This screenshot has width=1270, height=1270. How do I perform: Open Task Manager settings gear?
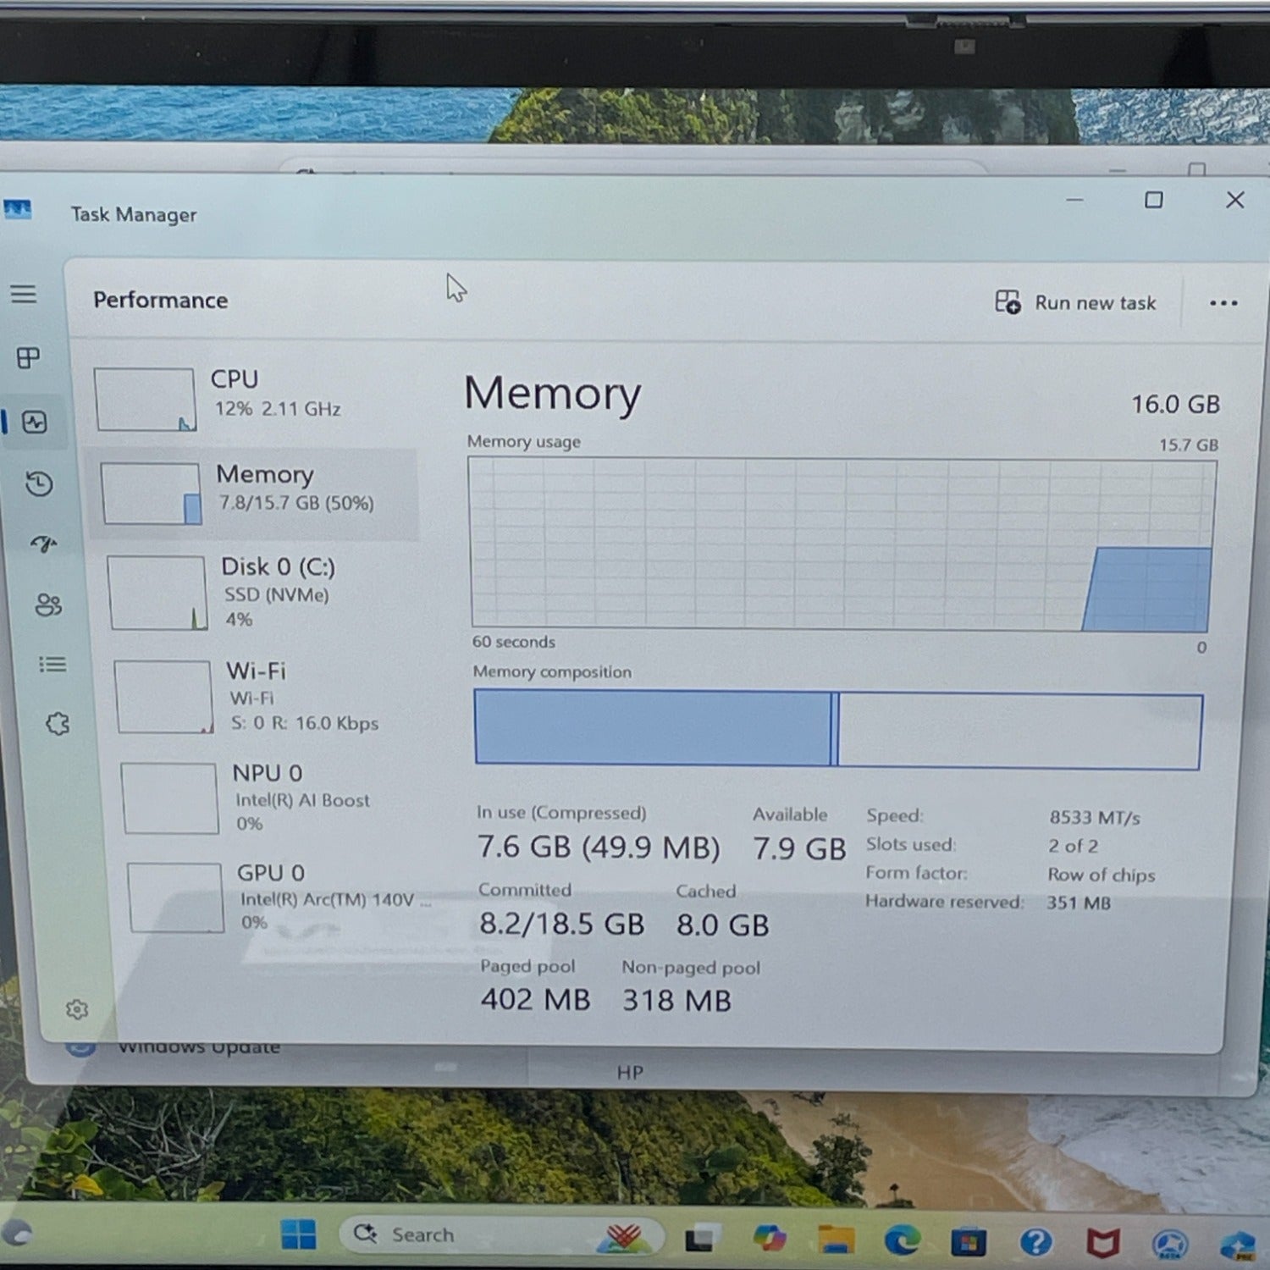[77, 1009]
